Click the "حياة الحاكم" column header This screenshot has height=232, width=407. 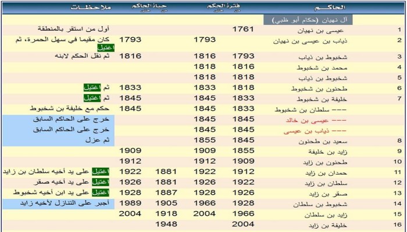coord(149,6)
